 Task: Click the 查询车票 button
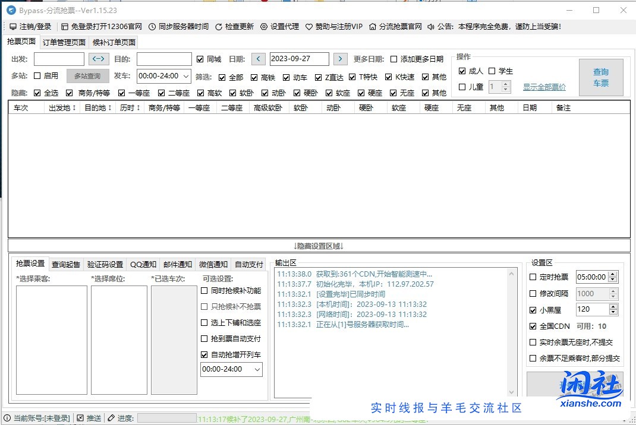[601, 77]
